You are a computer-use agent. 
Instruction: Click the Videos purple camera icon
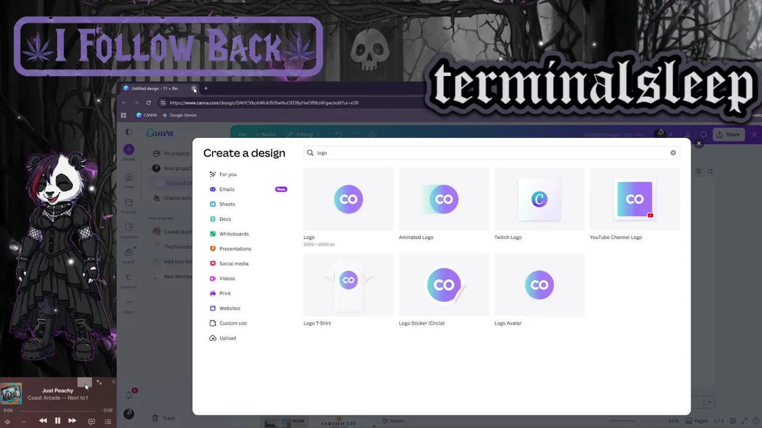(213, 278)
